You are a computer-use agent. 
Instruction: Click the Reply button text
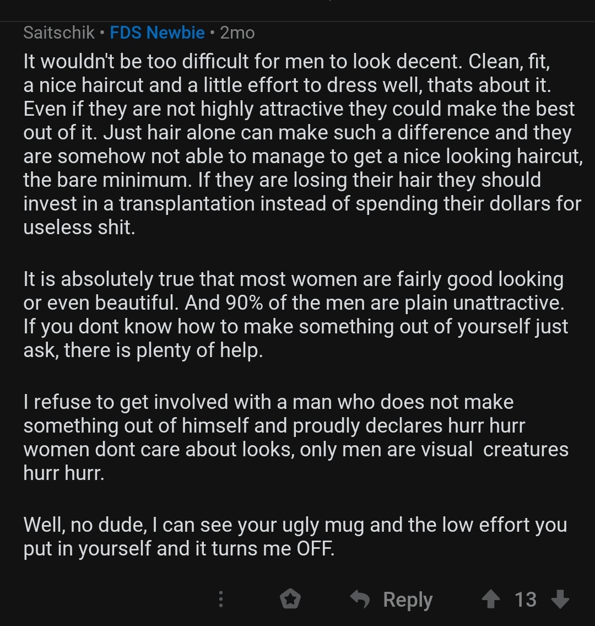tap(408, 600)
